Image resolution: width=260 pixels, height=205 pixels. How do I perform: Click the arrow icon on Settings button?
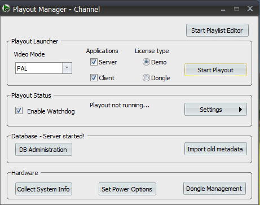click(x=240, y=110)
